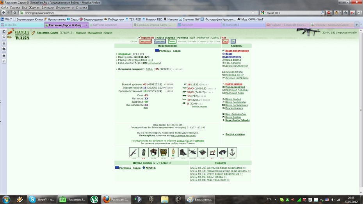363x204 pixels.
Task: Open Skype from the taskbar
Action: 41,199
